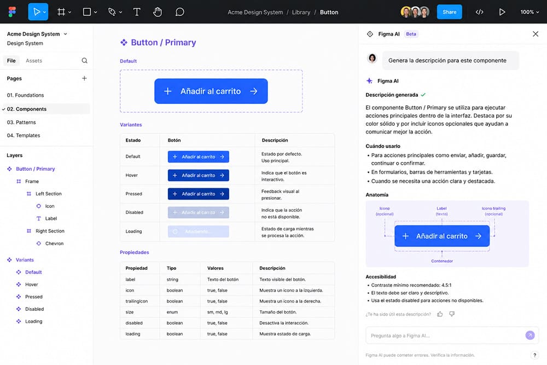Screen dimensions: 547x365
Task: Open the Figma main menu logo
Action: coord(12,12)
